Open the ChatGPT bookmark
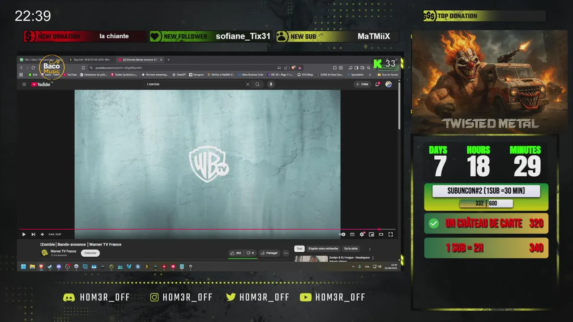Image resolution: width=573 pixels, height=322 pixels. 178,75
